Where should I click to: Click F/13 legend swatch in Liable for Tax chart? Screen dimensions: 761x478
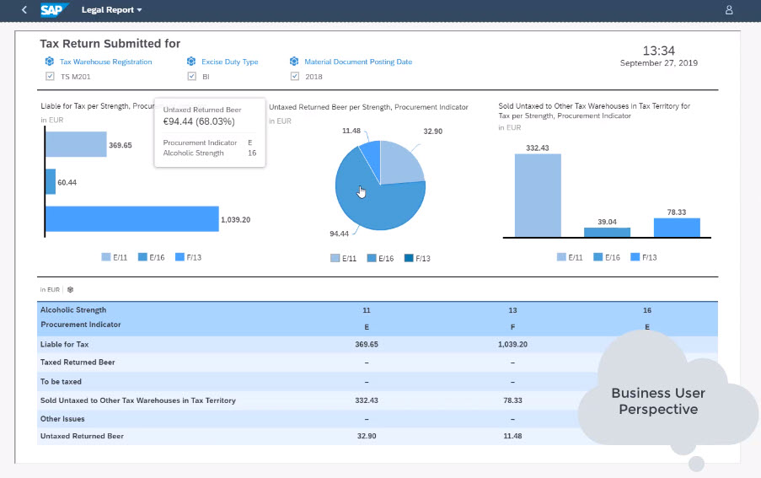click(x=180, y=257)
